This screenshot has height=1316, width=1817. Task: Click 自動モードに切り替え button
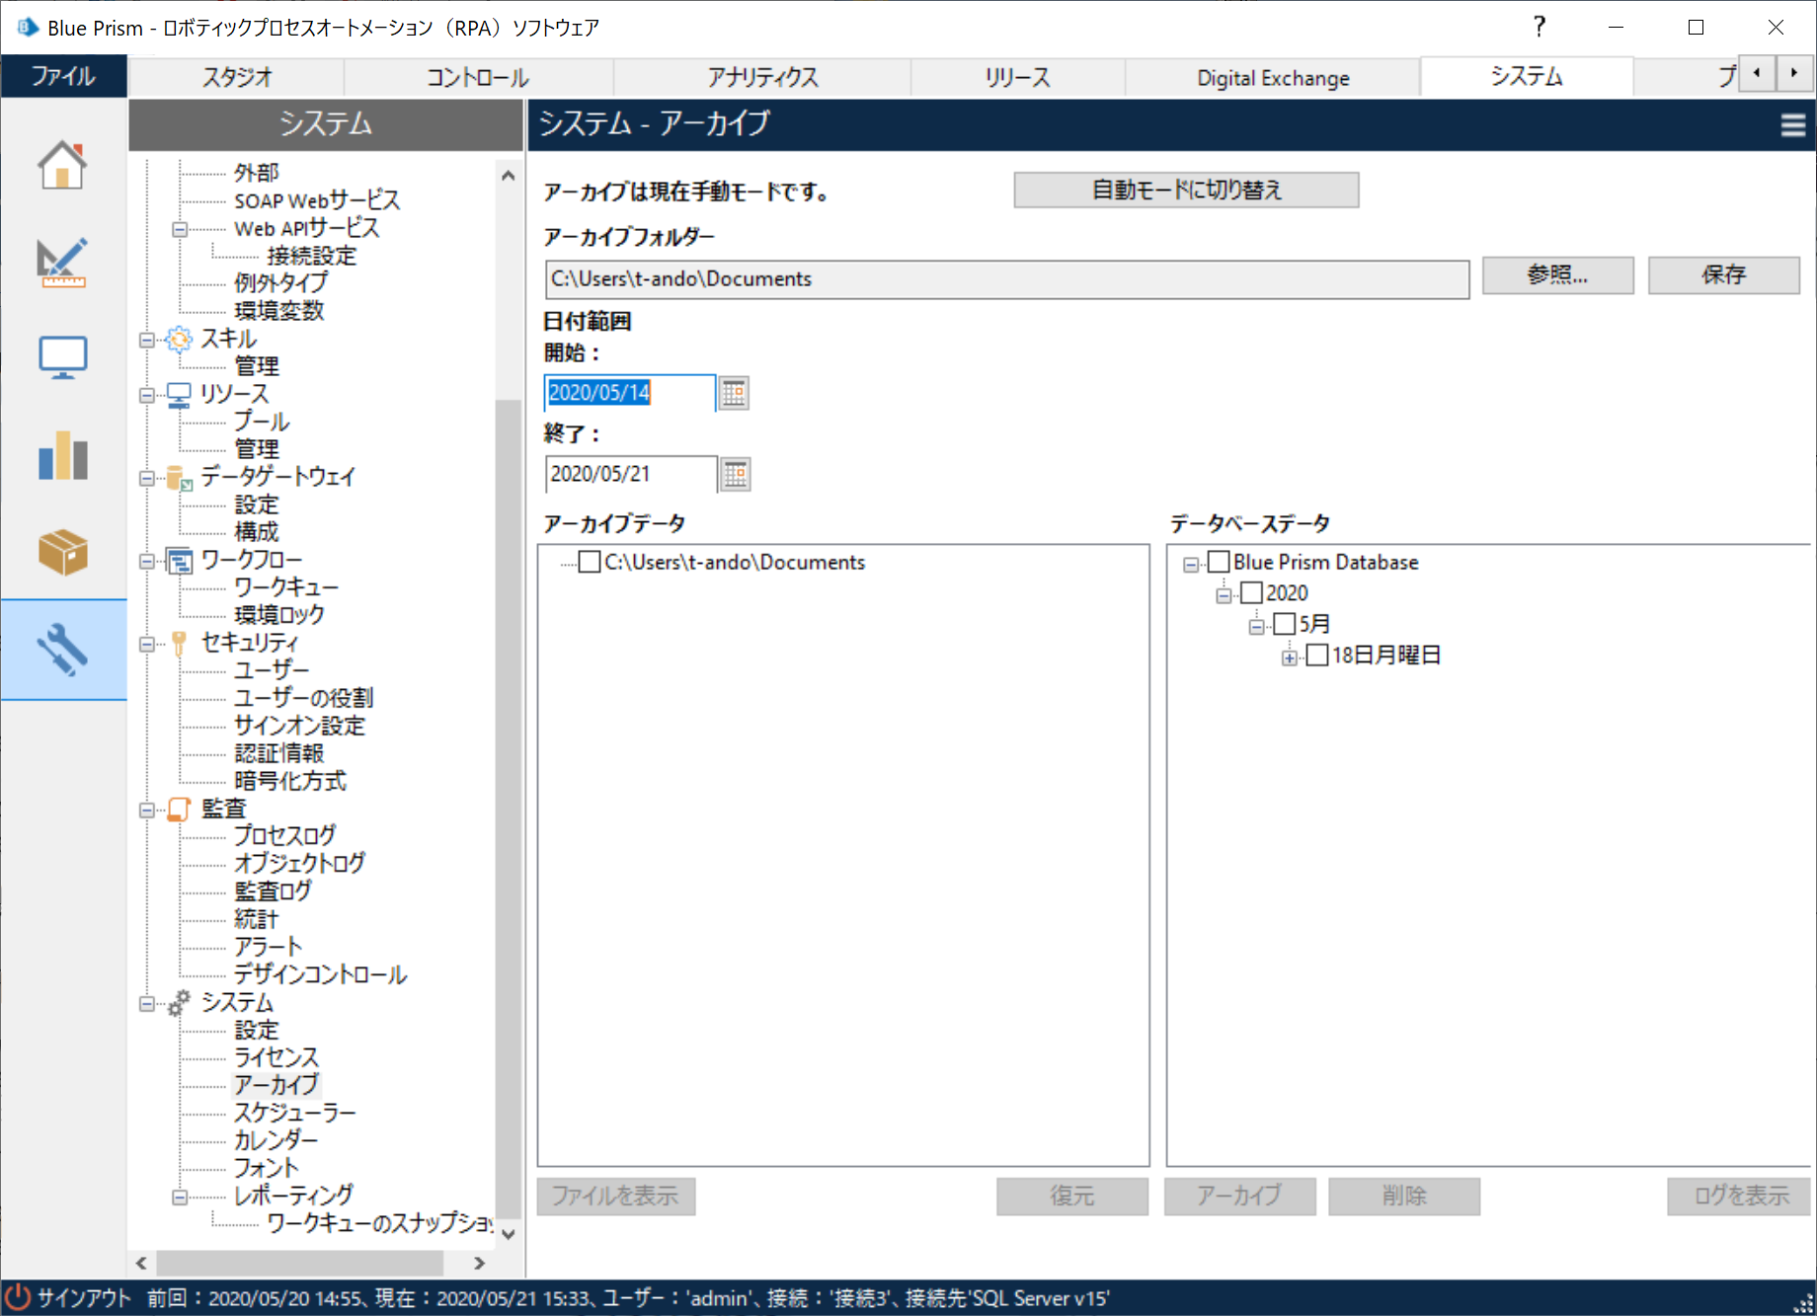(1186, 190)
